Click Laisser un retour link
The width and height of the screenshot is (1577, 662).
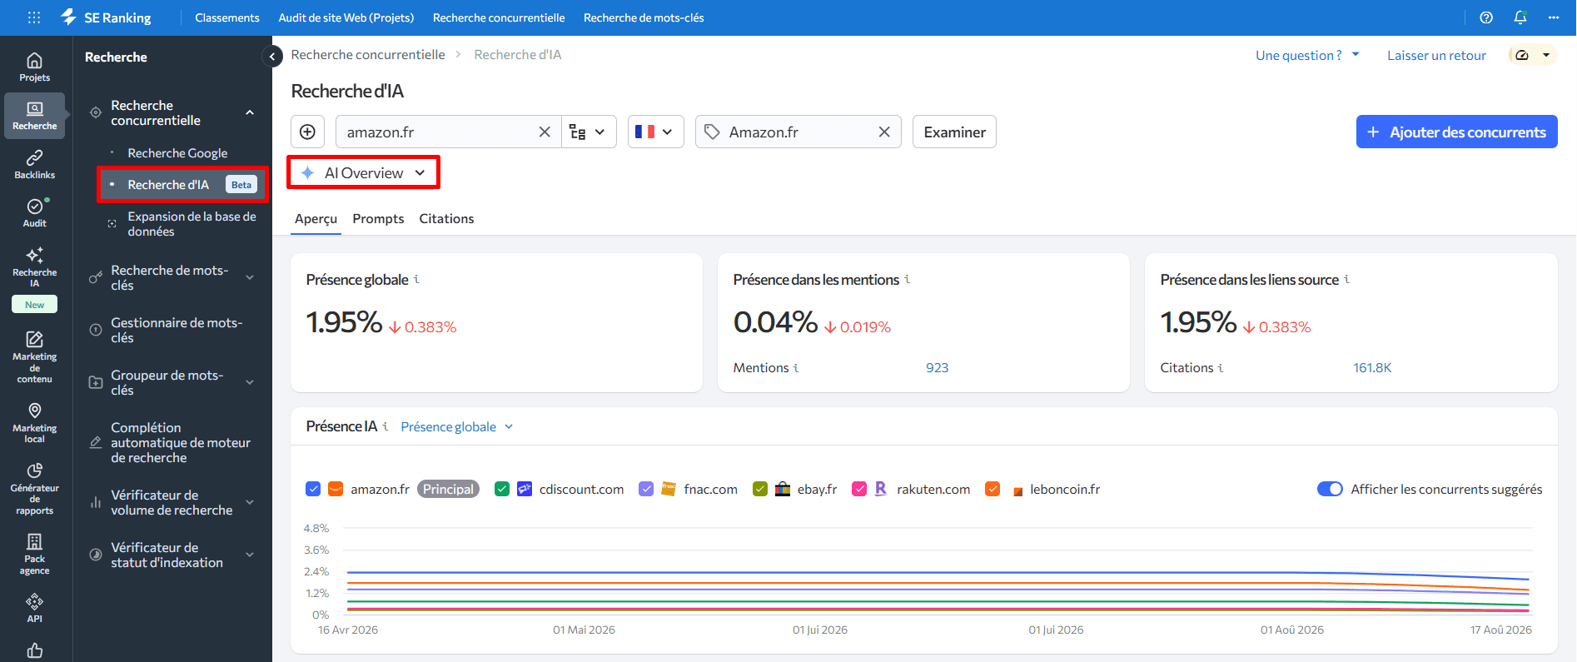(1436, 55)
